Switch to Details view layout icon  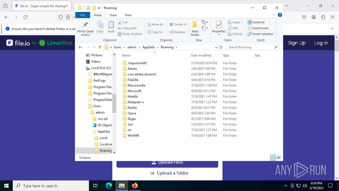tap(273, 158)
